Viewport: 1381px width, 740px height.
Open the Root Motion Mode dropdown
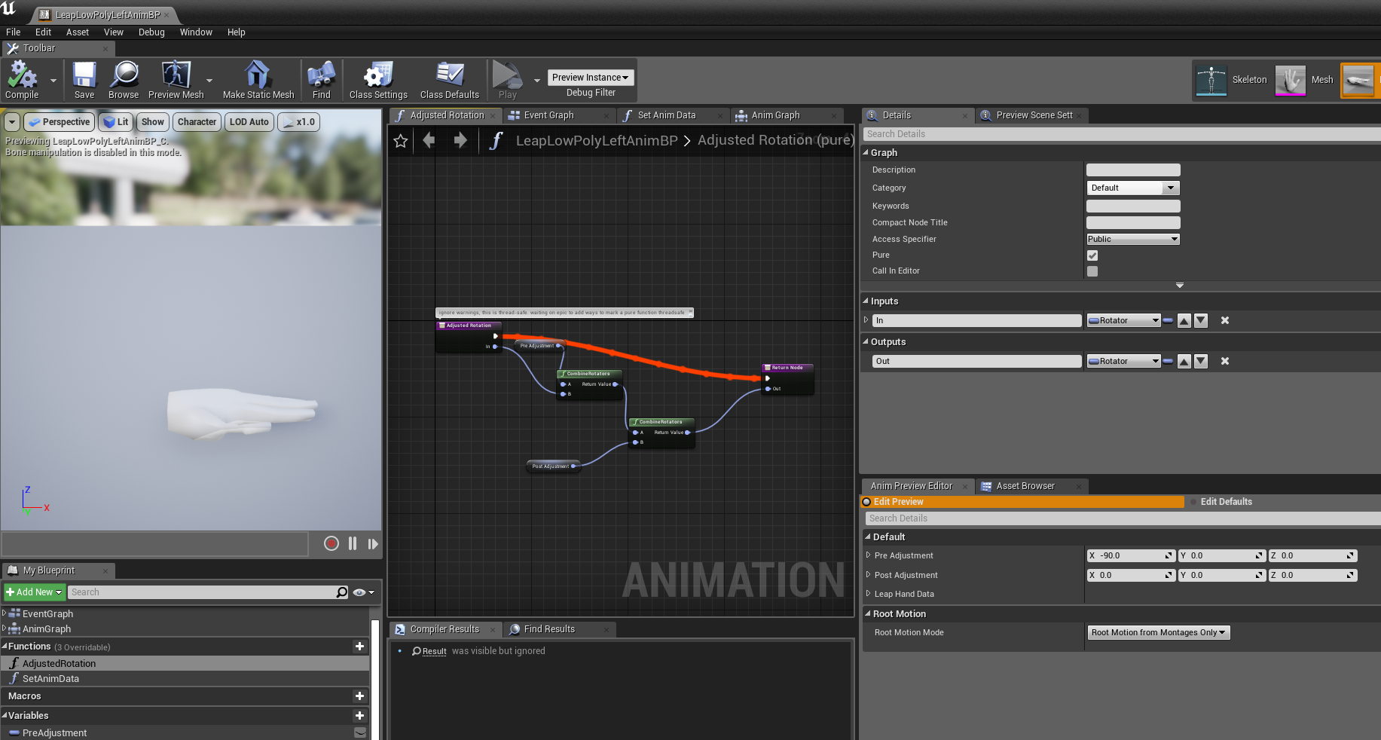point(1158,632)
